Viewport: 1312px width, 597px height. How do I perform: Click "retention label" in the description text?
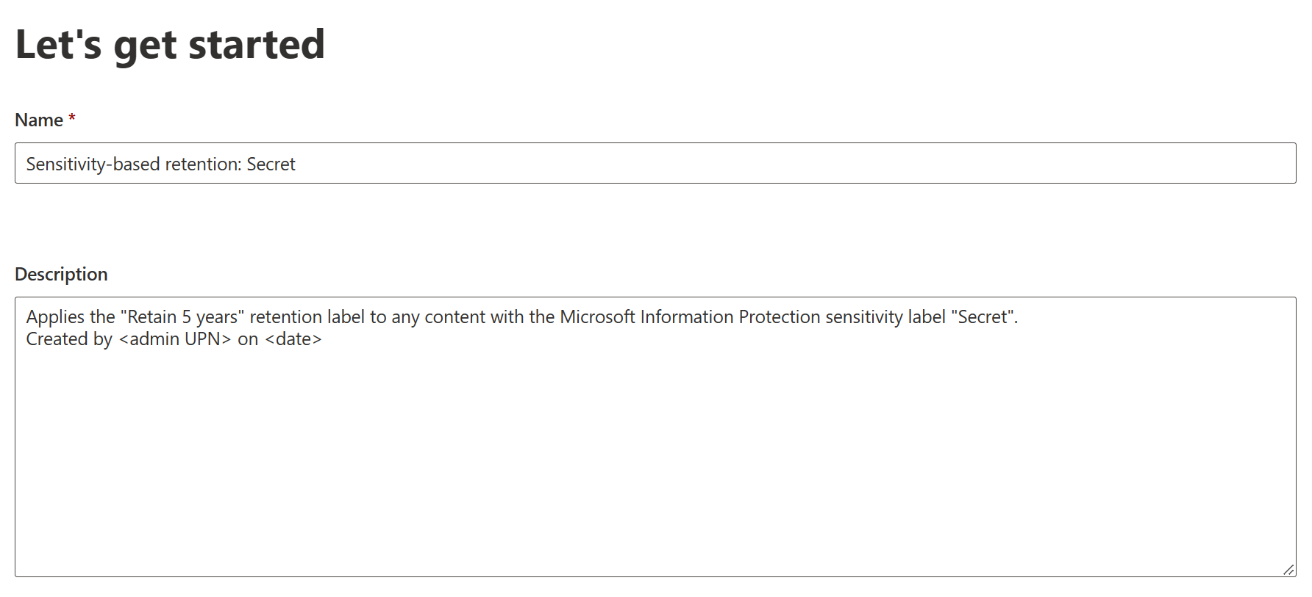tap(307, 317)
